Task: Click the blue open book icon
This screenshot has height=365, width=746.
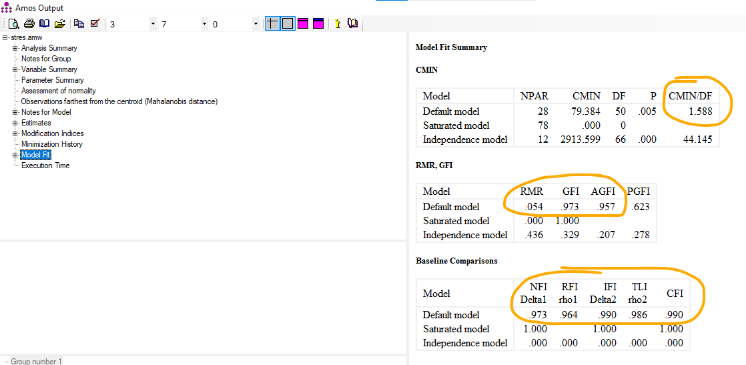Action: click(x=44, y=24)
